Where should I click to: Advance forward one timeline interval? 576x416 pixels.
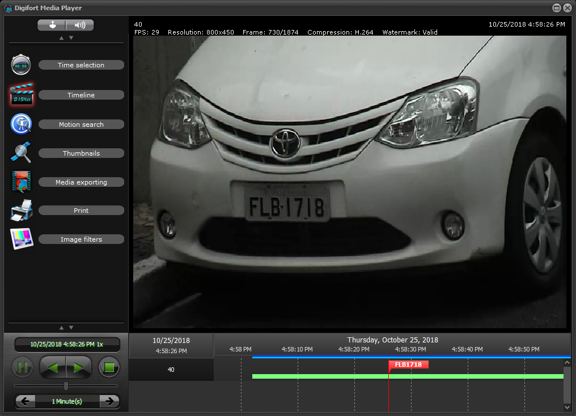click(109, 401)
